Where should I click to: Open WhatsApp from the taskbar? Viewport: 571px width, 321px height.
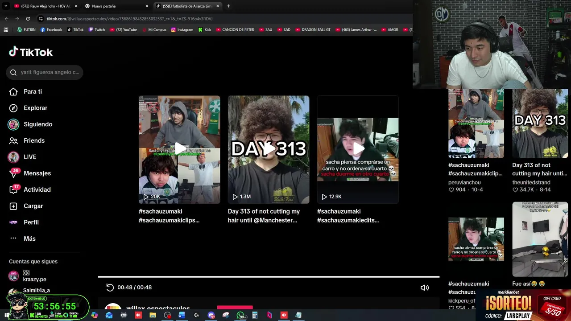[x=241, y=315]
